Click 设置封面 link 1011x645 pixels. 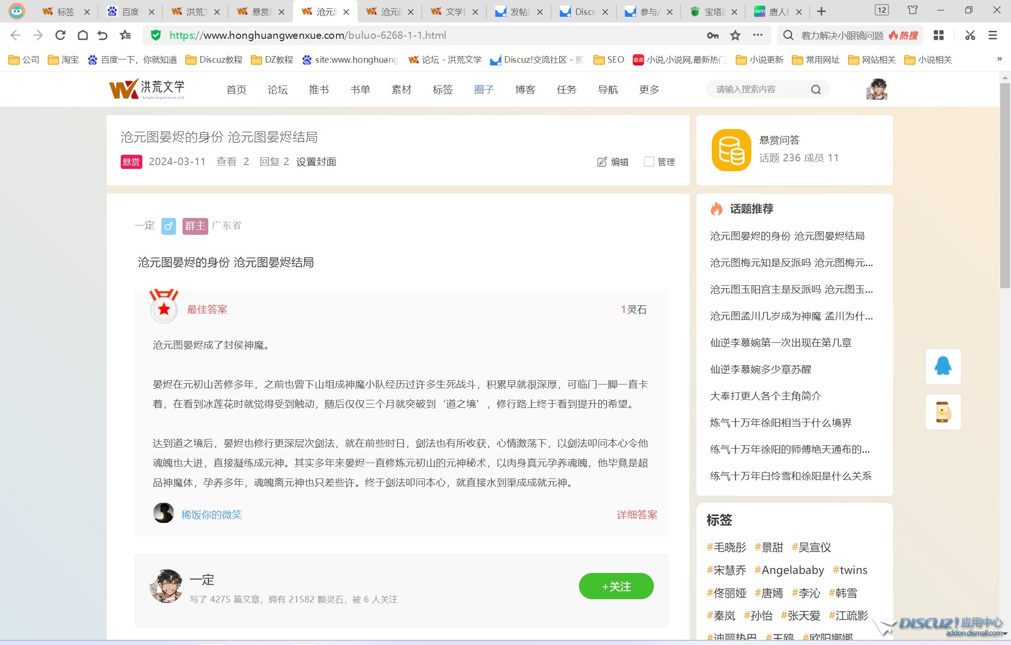(x=316, y=162)
